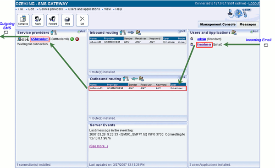Click the Service providers header tower icon
This screenshot has height=168, width=275.
point(54,33)
